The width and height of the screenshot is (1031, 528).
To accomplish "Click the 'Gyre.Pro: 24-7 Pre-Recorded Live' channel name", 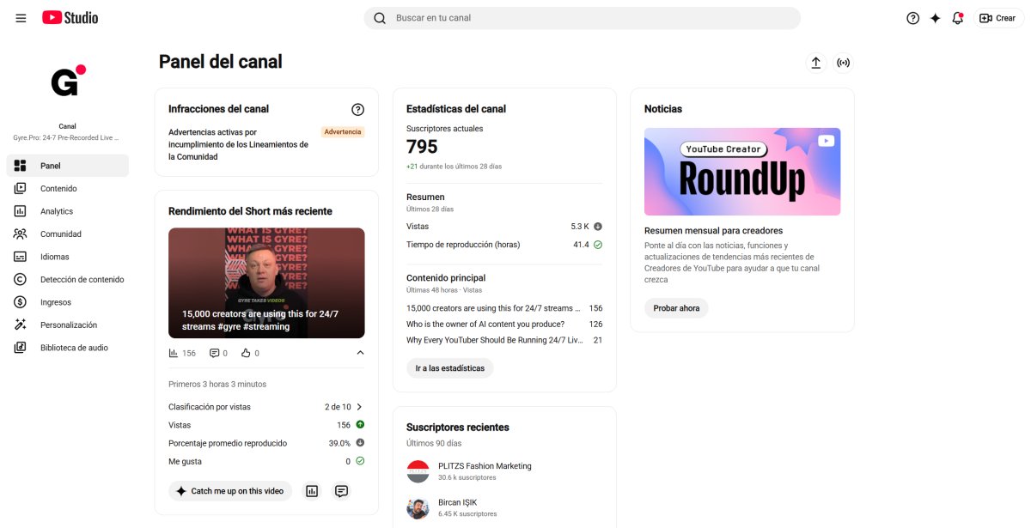I will point(67,137).
